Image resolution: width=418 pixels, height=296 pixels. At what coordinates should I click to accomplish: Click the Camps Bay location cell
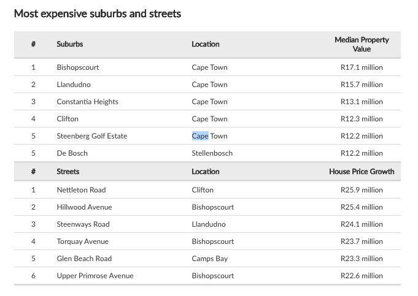[209, 259]
